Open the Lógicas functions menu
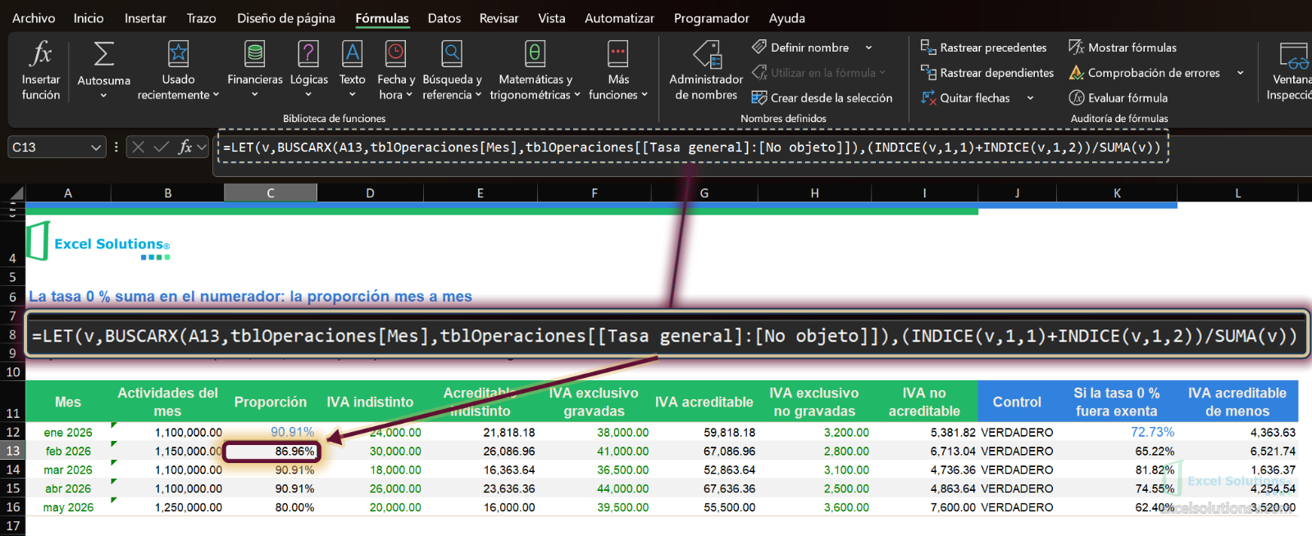The image size is (1312, 536). point(309,70)
